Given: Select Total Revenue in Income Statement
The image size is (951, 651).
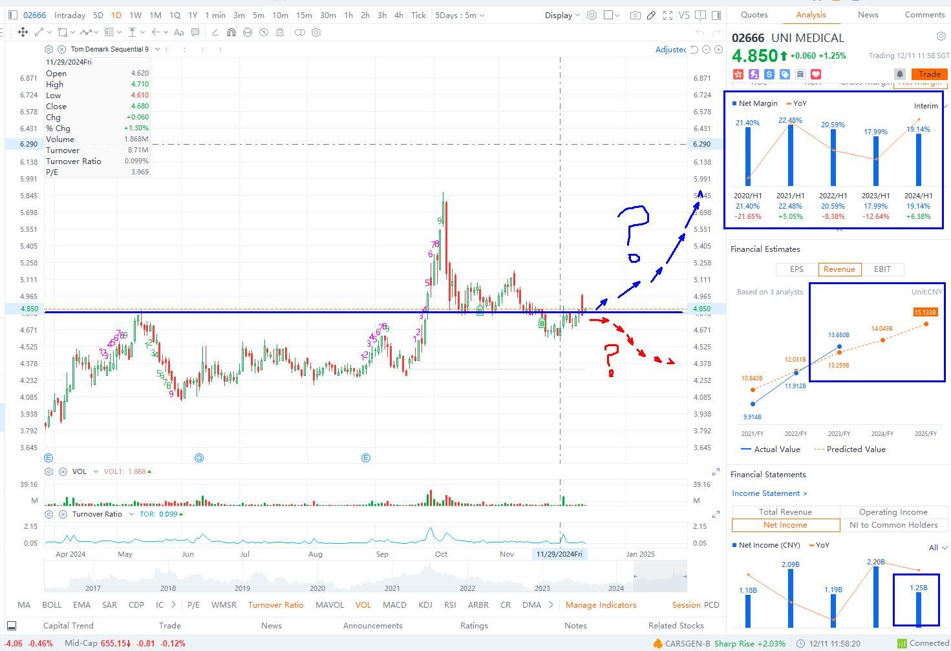Looking at the screenshot, I should click(x=785, y=512).
